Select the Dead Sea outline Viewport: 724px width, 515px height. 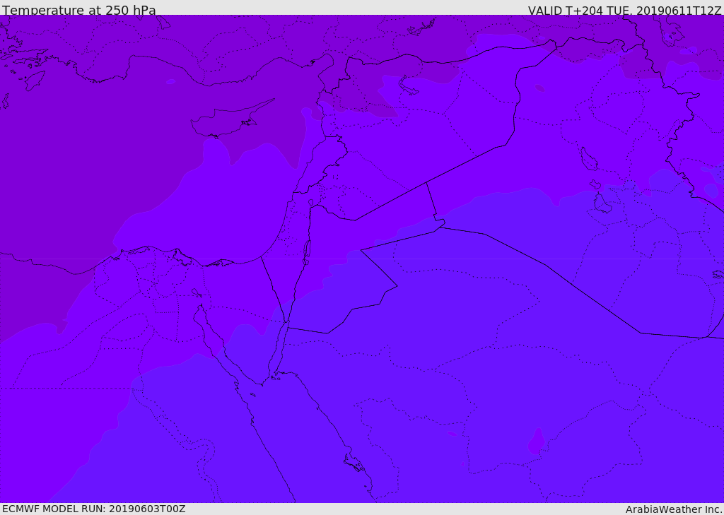307,251
